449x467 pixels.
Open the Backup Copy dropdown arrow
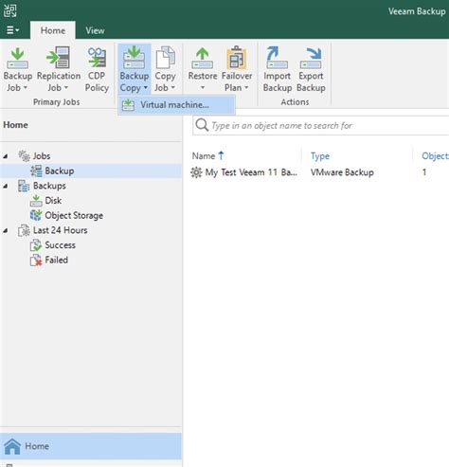(146, 87)
